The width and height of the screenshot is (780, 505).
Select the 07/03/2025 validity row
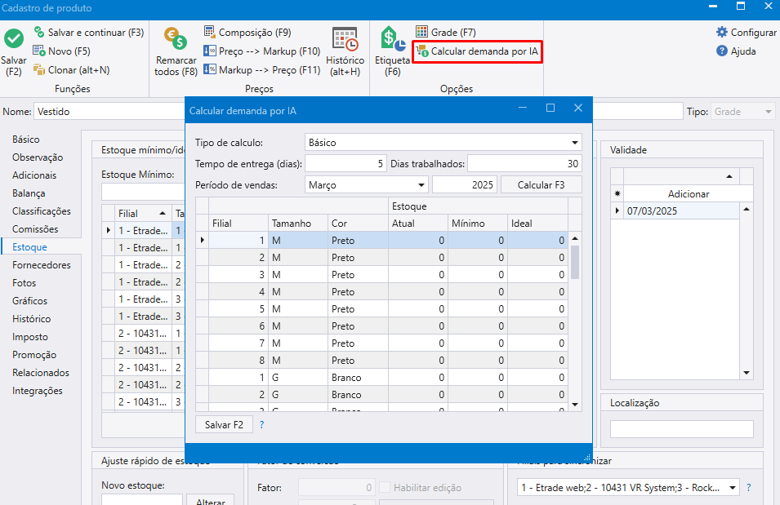click(x=681, y=210)
